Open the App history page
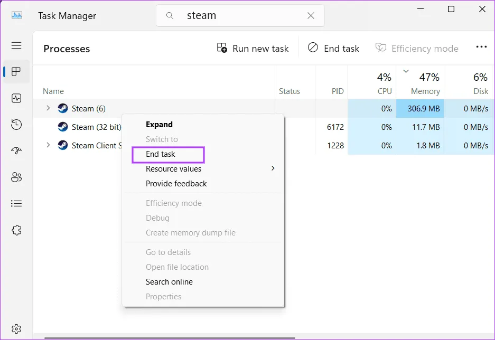Screen dimensions: 495x340 click(16, 125)
